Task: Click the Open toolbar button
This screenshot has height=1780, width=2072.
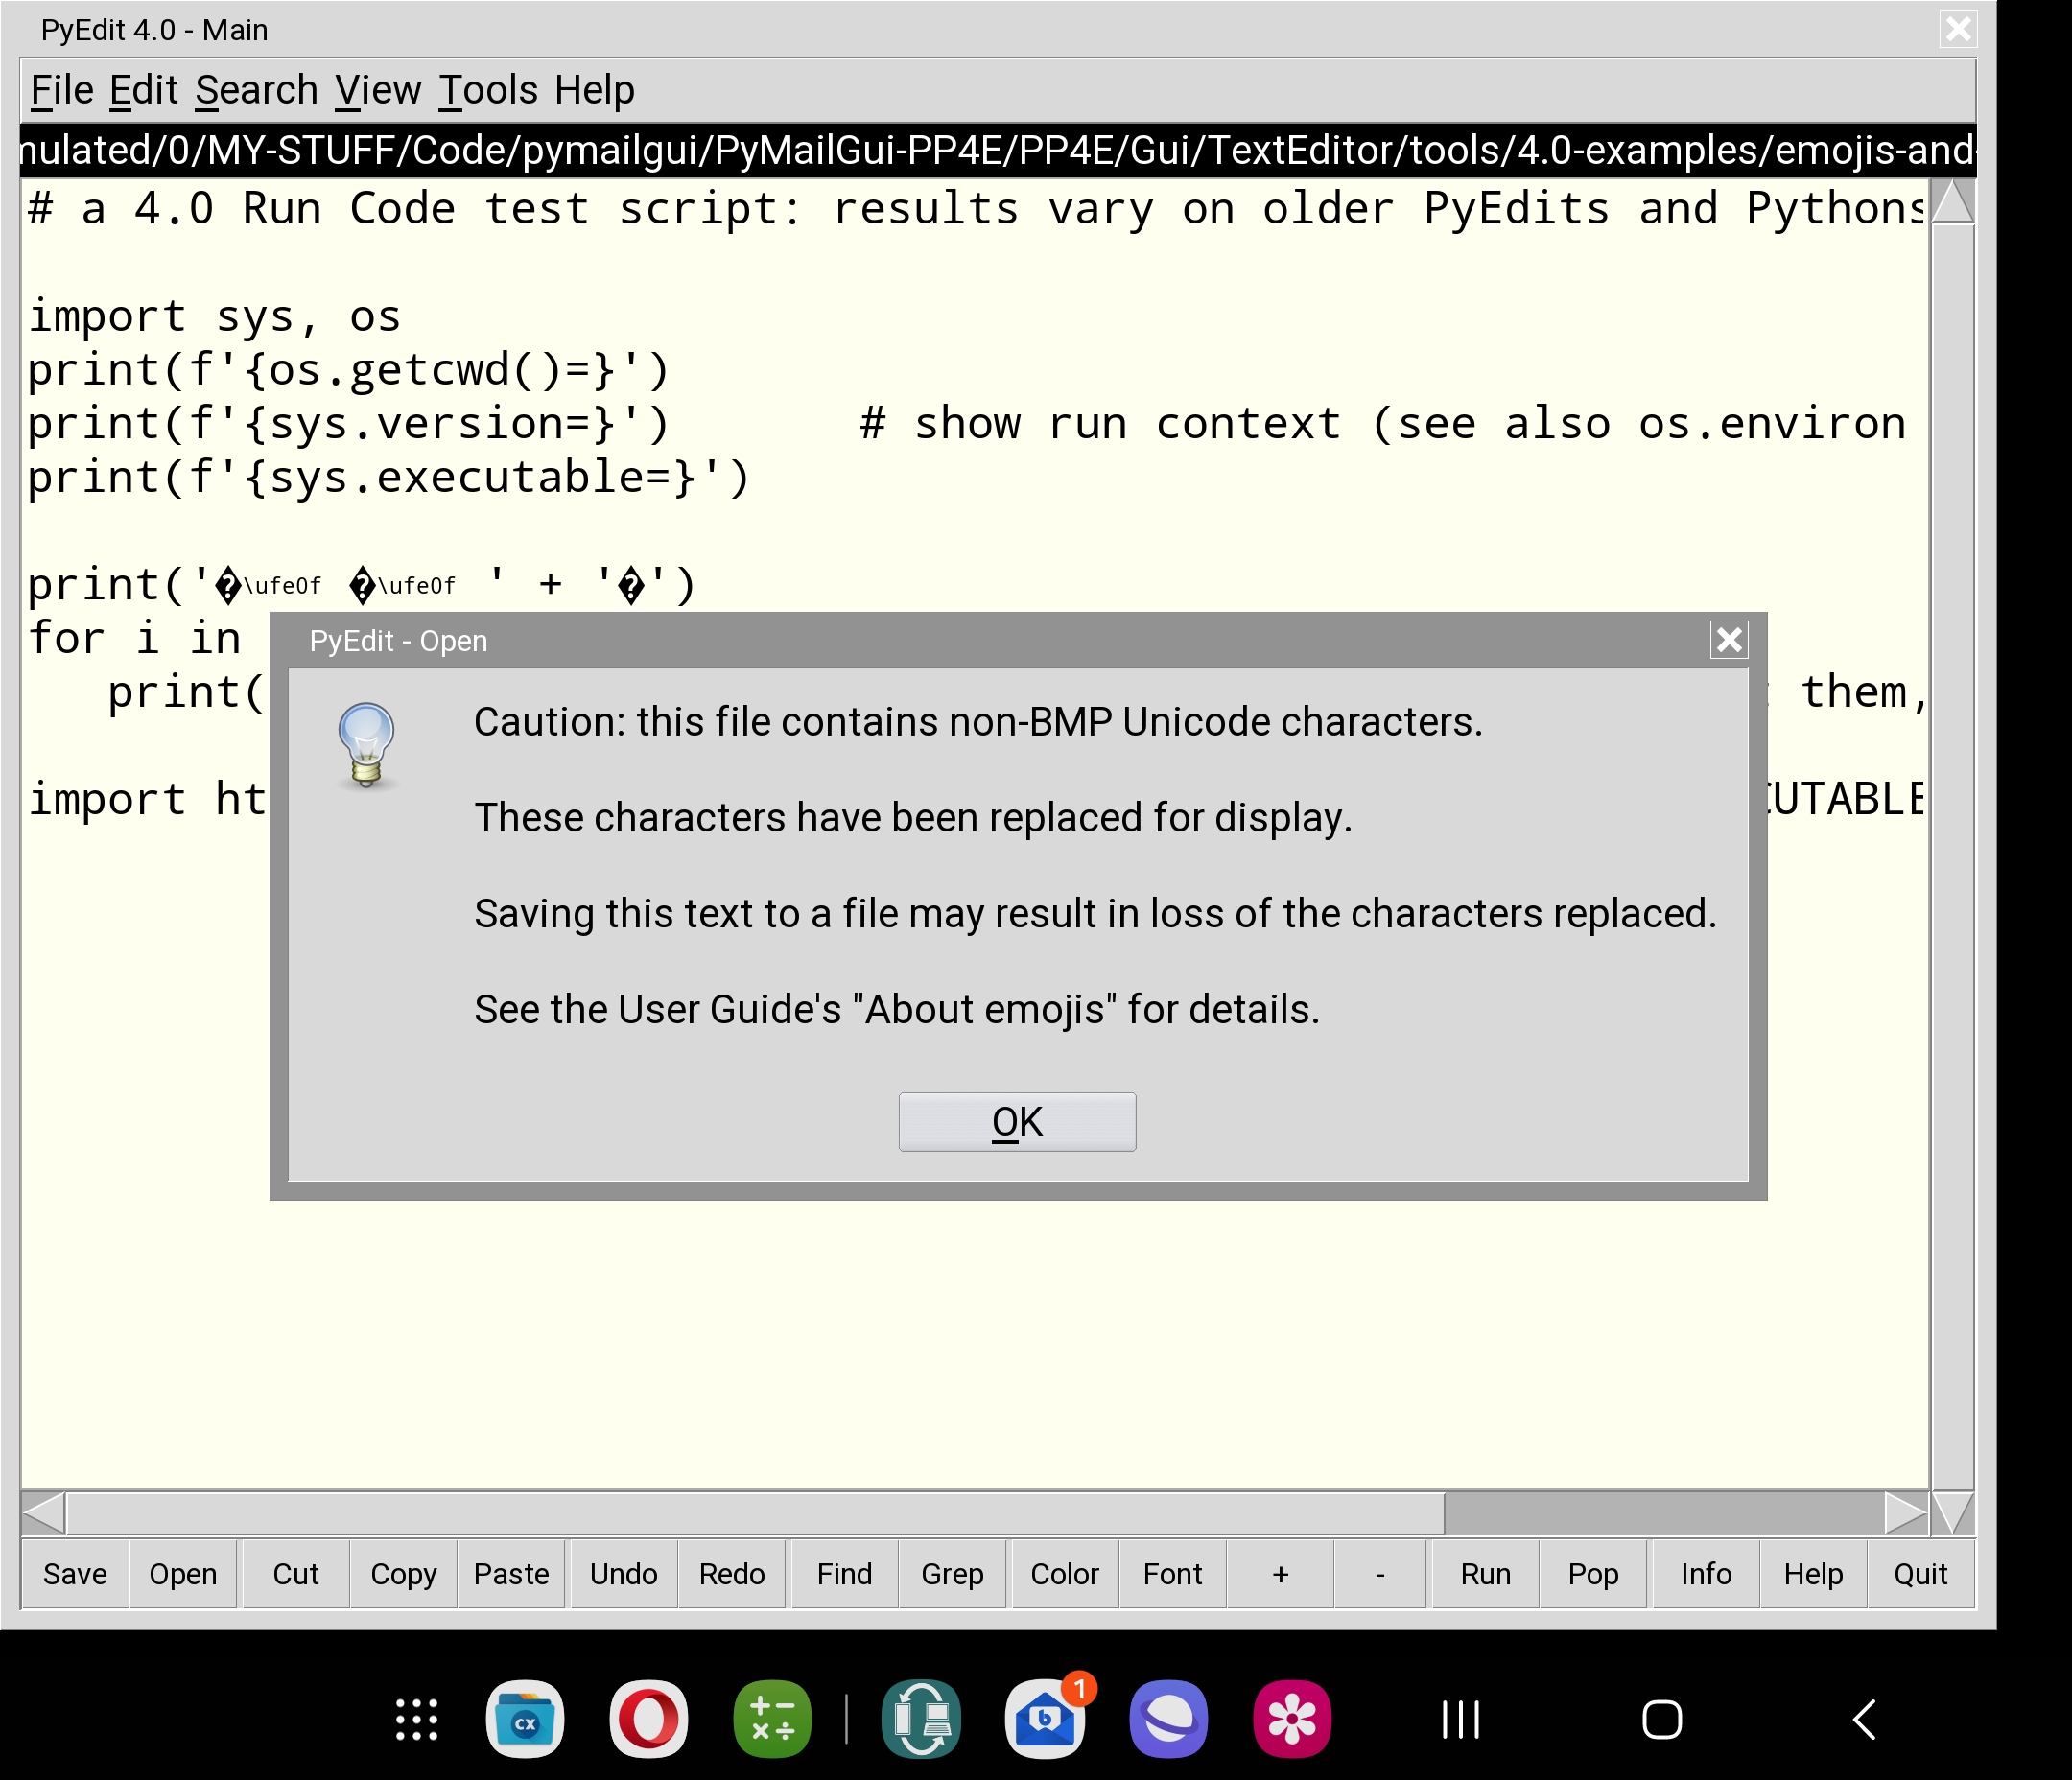Action: tap(183, 1574)
